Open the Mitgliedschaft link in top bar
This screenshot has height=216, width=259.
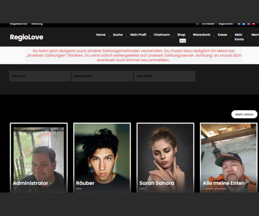(x=19, y=24)
